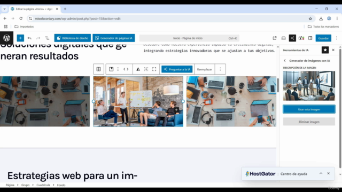The image size is (342, 192).
Task: Open the Chrome three-dot menu
Action: click(337, 19)
